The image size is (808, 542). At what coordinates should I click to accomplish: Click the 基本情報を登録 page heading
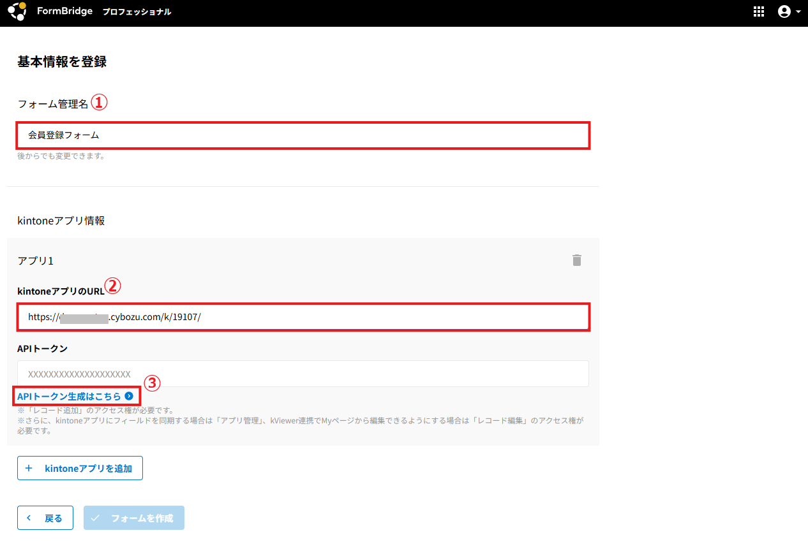click(62, 62)
